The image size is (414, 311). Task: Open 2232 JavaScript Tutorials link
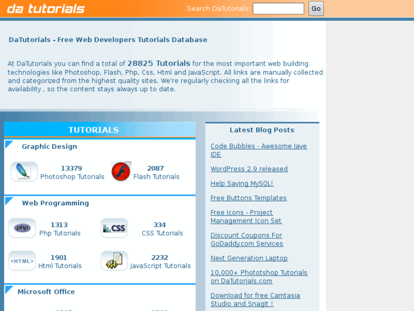(x=160, y=262)
